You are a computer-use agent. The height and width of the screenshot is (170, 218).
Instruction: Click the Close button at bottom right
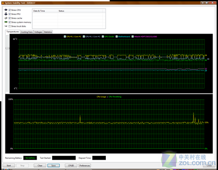[x=209, y=165]
